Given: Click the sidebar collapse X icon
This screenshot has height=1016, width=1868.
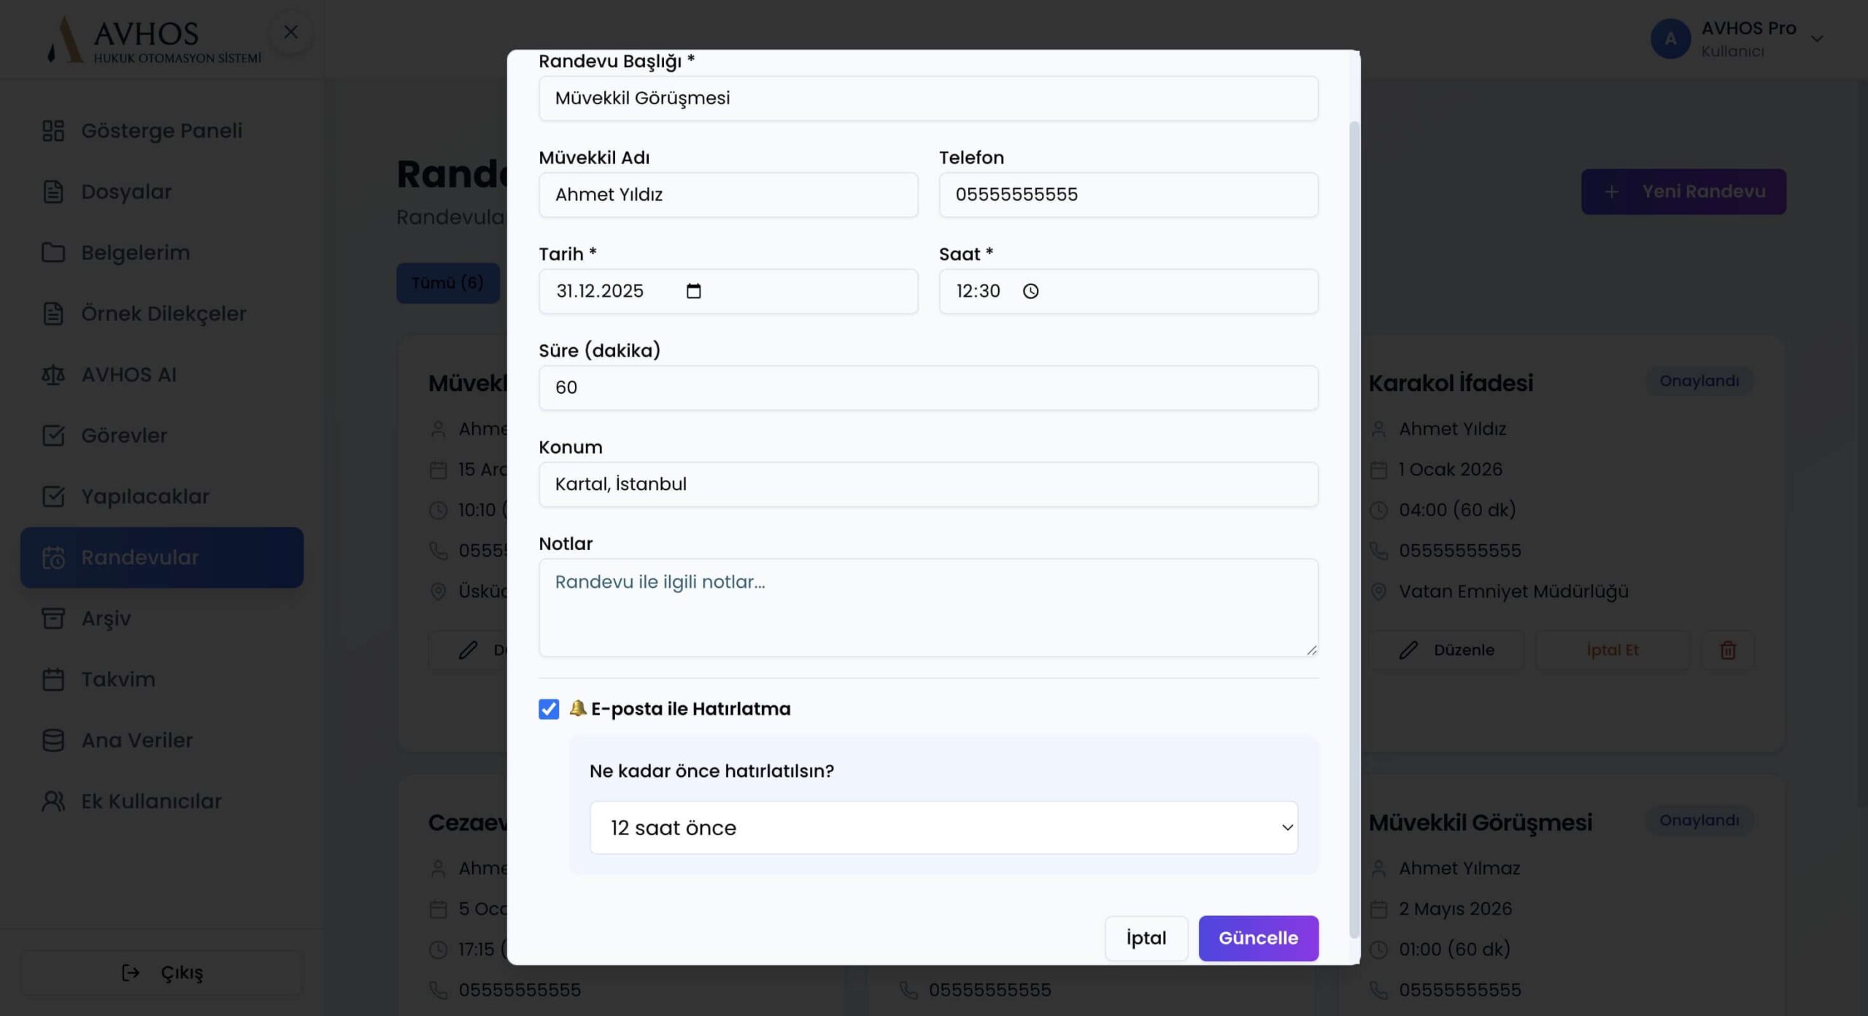Looking at the screenshot, I should pos(290,32).
